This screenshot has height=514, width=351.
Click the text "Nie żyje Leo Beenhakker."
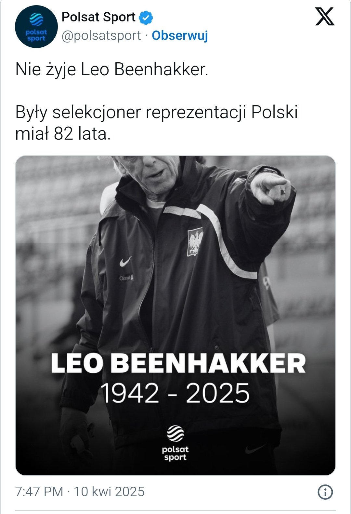111,69
